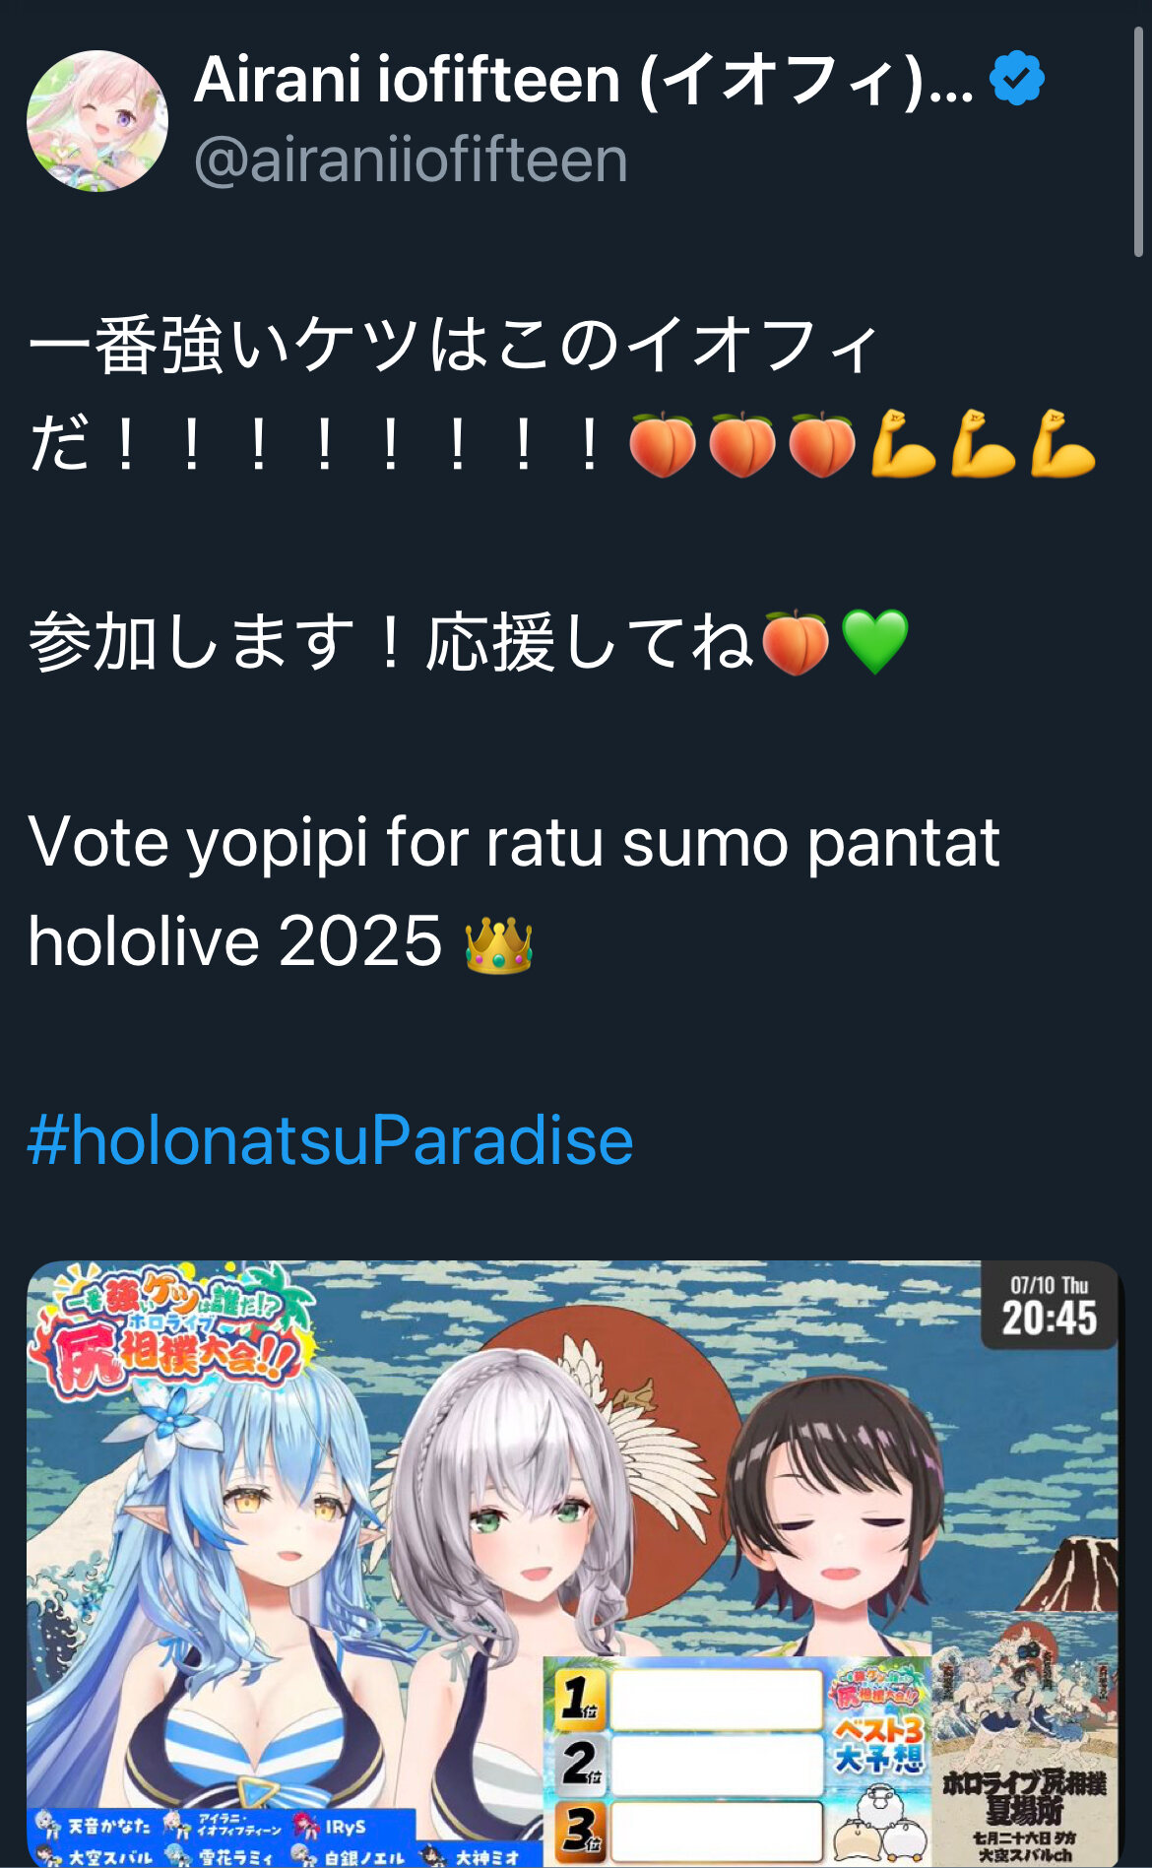The height and width of the screenshot is (1868, 1152).
Task: Open the attached stream image
Action: click(x=575, y=1564)
